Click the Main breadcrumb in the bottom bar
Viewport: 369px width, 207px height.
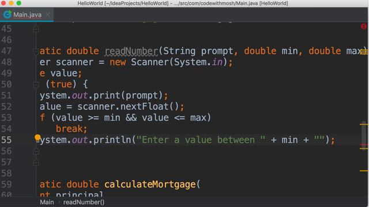point(47,202)
